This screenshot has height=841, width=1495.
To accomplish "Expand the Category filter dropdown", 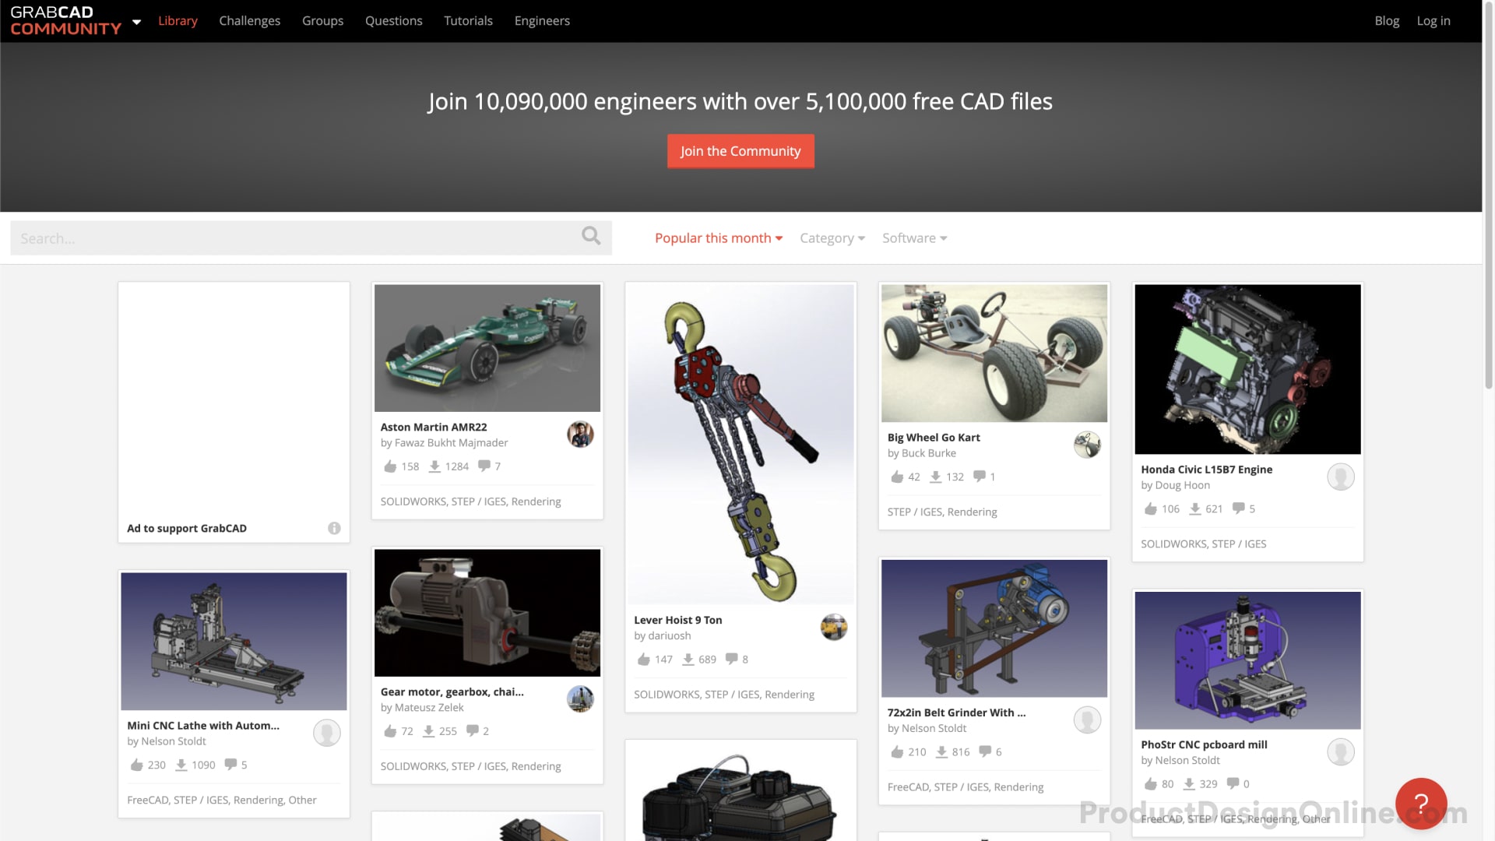I will click(832, 238).
